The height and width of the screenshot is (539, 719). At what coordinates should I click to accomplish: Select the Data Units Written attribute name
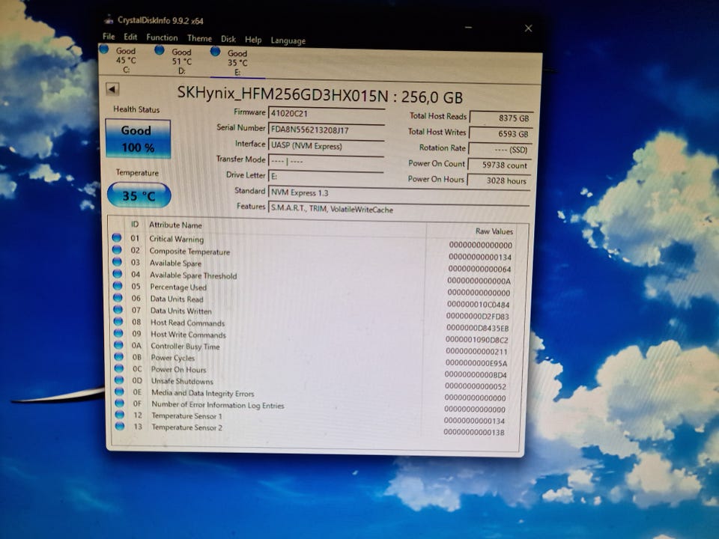click(x=181, y=311)
